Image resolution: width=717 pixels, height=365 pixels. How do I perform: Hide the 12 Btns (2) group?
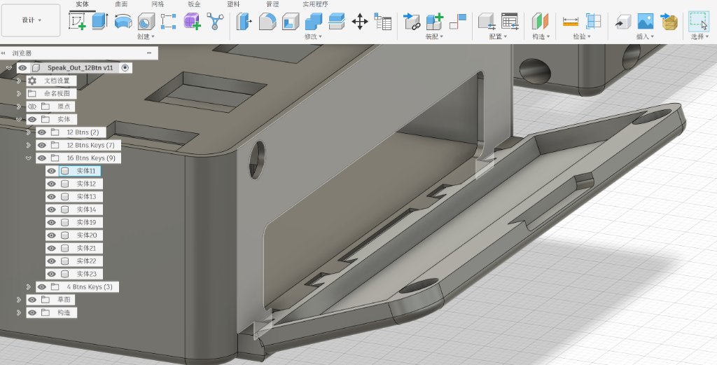(x=41, y=132)
